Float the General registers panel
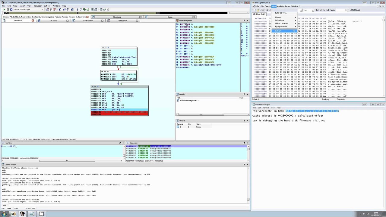 coord(244,20)
